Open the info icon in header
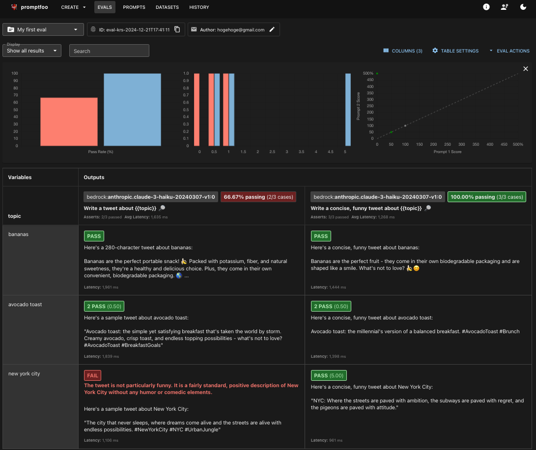 pyautogui.click(x=486, y=7)
